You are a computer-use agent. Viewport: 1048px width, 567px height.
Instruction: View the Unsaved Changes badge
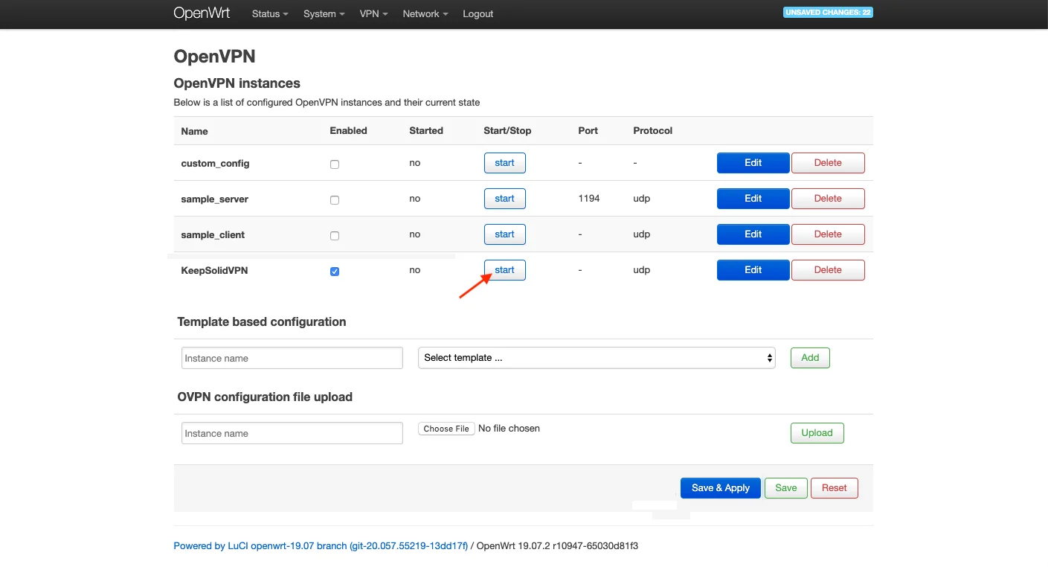(x=827, y=13)
